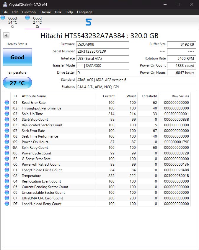This screenshot has height=250, width=199.
Task: Click status orb for Load/Unload Cycle Count
Action: 7,170
